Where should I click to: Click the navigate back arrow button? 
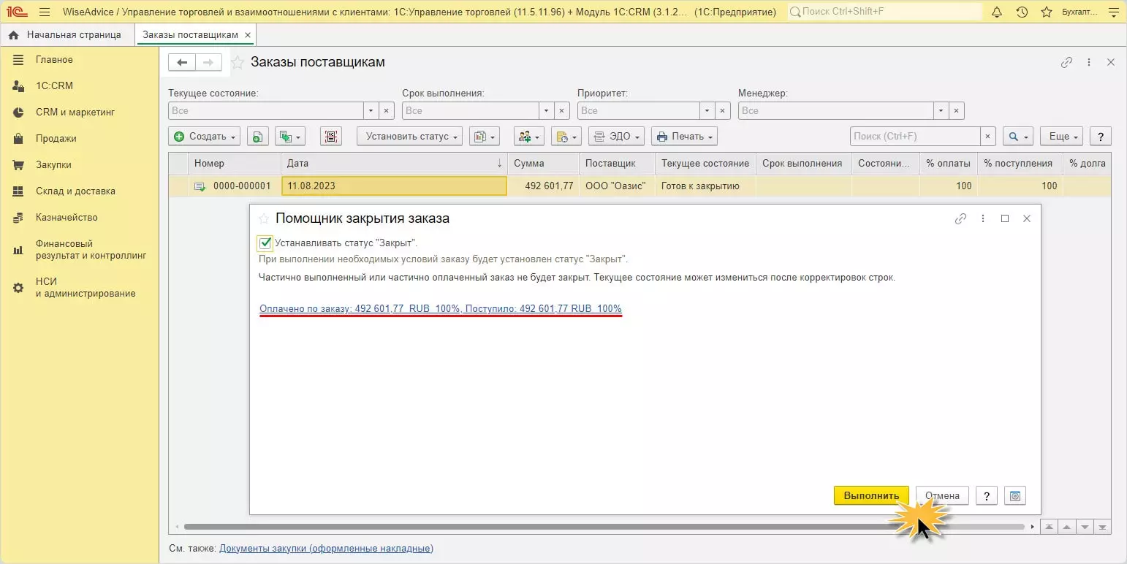point(182,63)
